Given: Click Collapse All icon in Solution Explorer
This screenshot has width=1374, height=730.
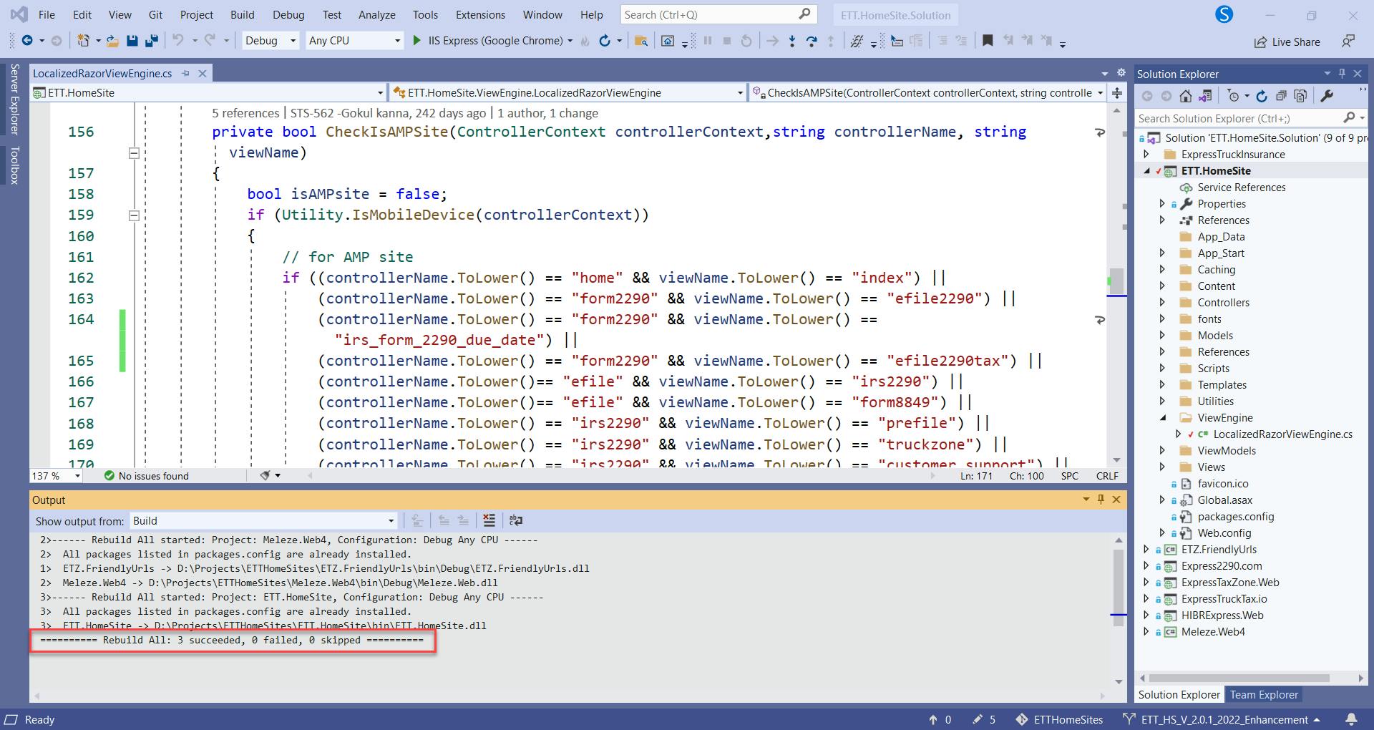Looking at the screenshot, I should coord(1281,96).
